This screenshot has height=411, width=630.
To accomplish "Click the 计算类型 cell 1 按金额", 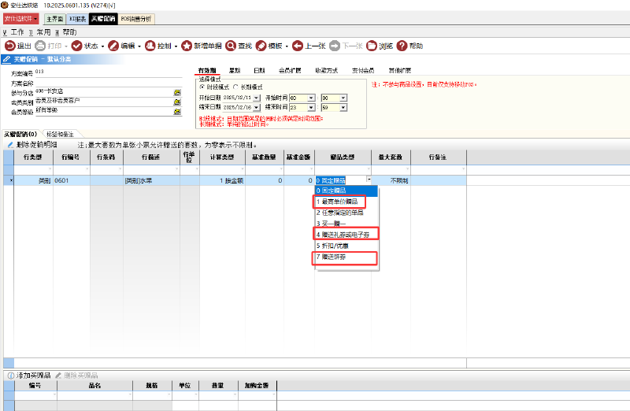I will [x=222, y=181].
